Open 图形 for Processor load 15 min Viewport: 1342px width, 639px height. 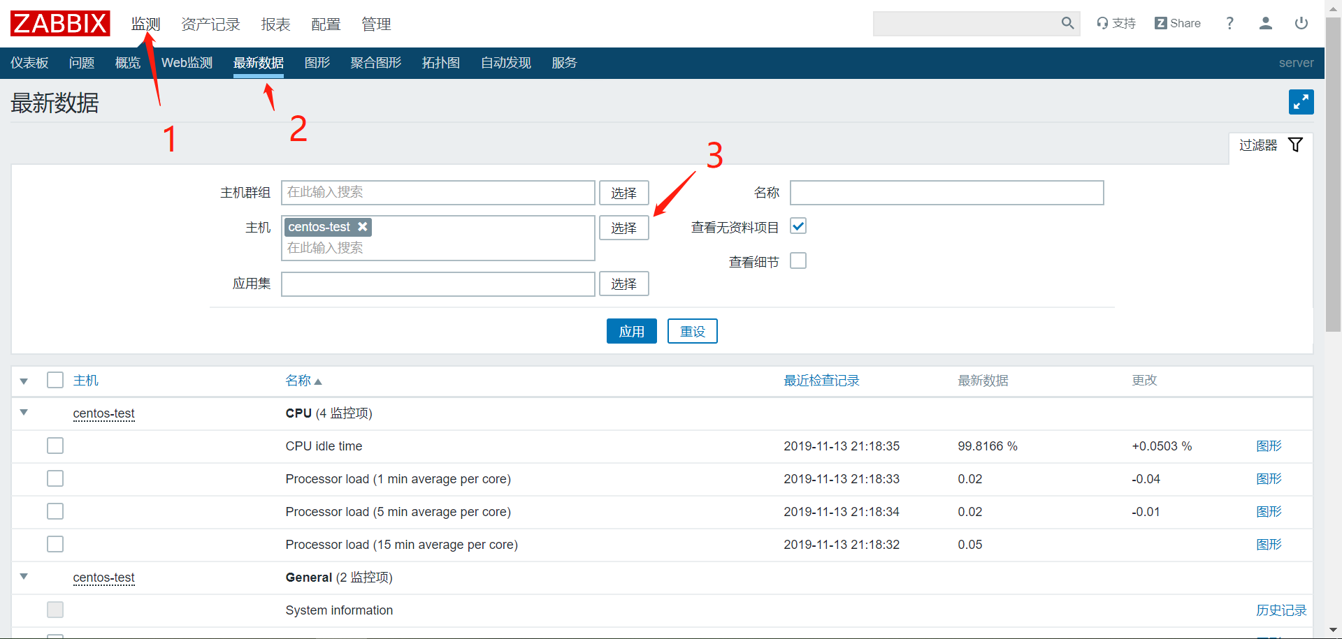click(1269, 545)
